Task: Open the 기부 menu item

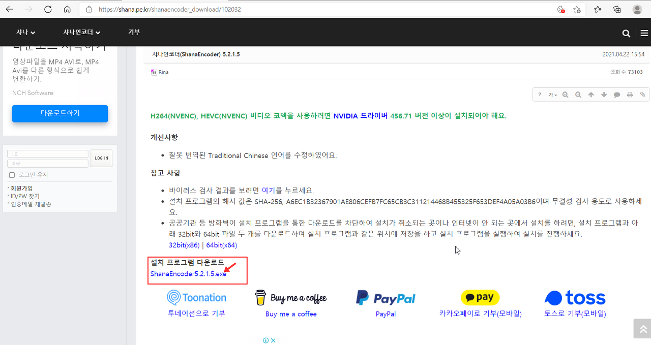Action: (x=134, y=32)
